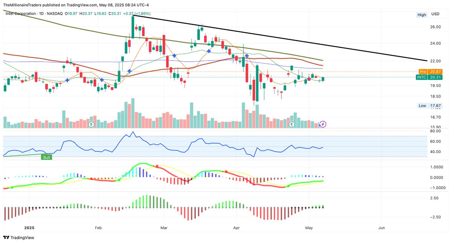
Task: Click the Apr time axis label
Action: 237,228
